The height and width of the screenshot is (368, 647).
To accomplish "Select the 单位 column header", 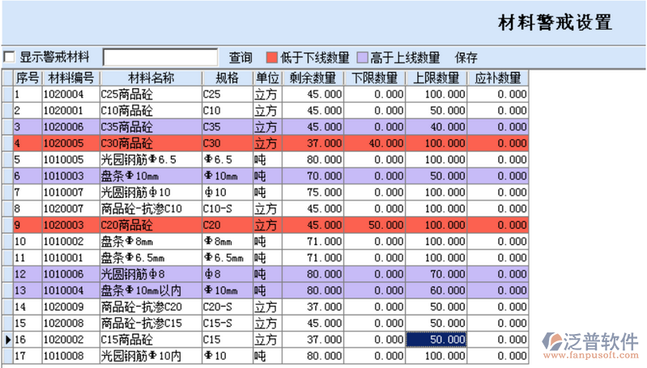I will click(x=267, y=78).
